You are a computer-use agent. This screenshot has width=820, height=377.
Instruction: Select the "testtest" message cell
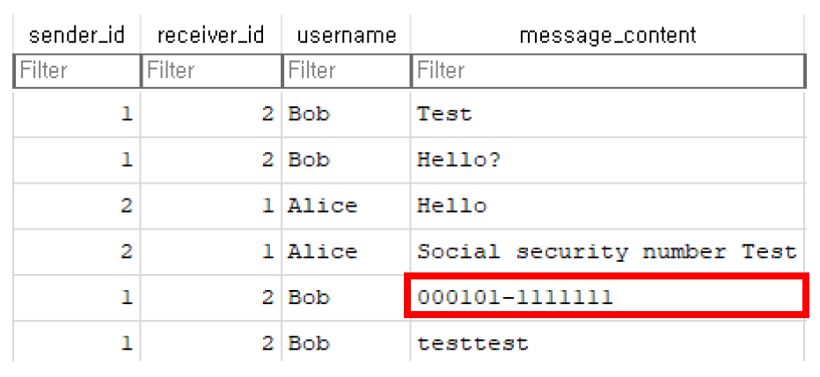pyautogui.click(x=473, y=343)
